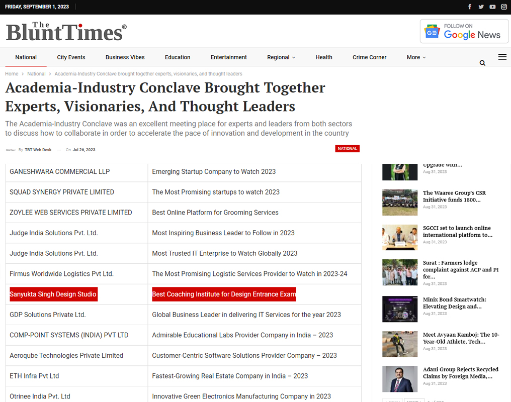
Task: Open Minix Bond Smartwatch article
Action: 454,303
